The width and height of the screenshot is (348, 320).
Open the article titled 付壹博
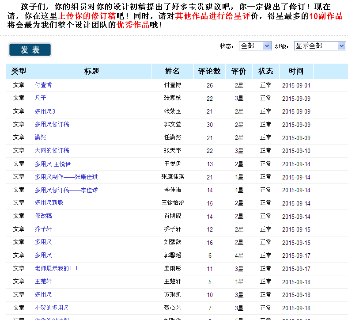(43, 85)
